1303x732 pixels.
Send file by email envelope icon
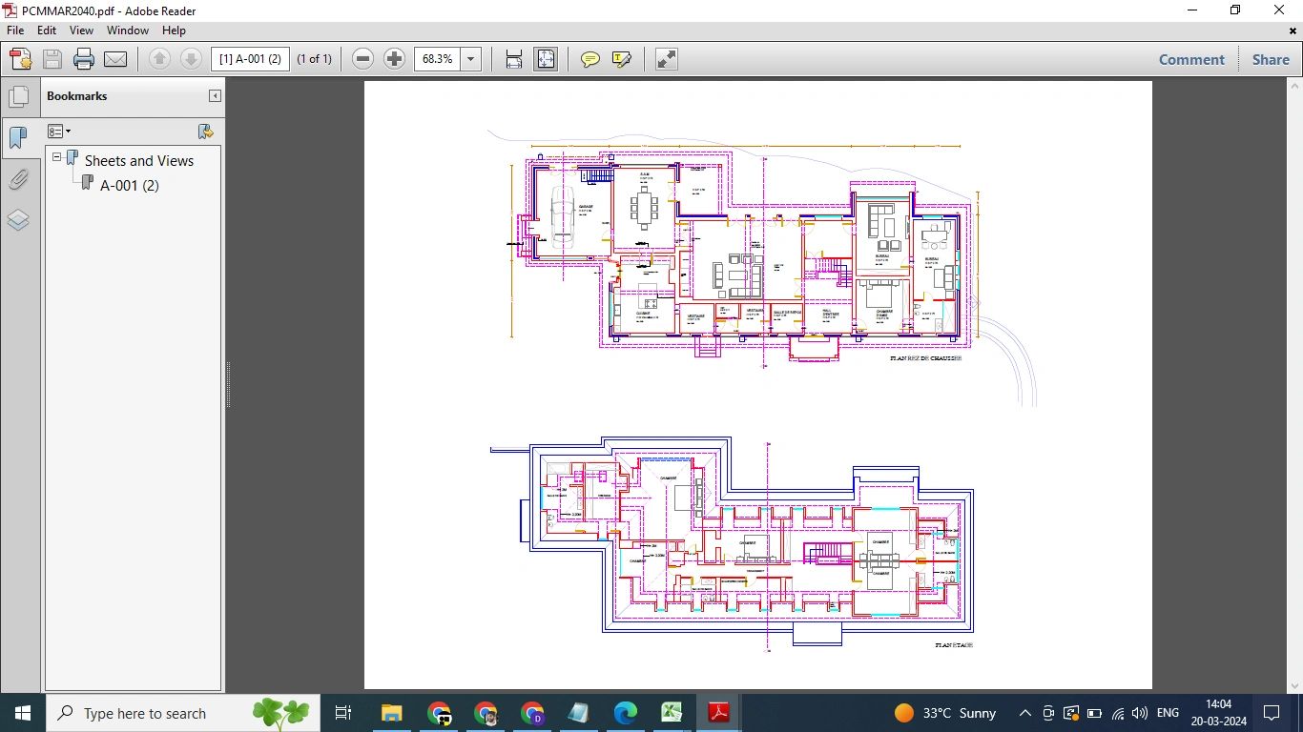tap(115, 59)
